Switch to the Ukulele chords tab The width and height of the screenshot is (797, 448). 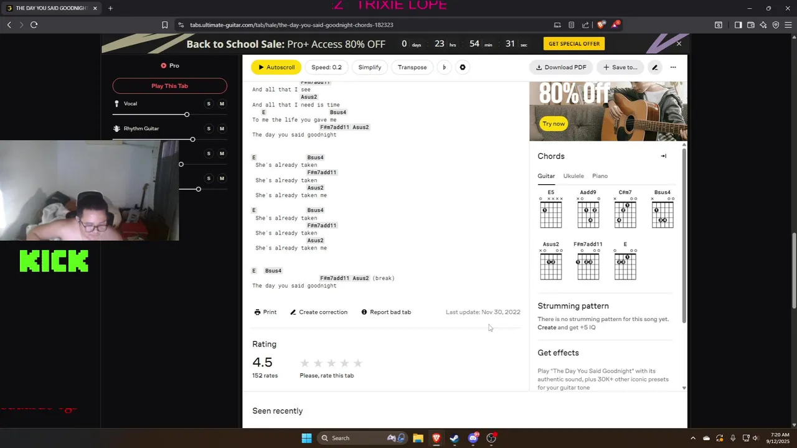[573, 176]
